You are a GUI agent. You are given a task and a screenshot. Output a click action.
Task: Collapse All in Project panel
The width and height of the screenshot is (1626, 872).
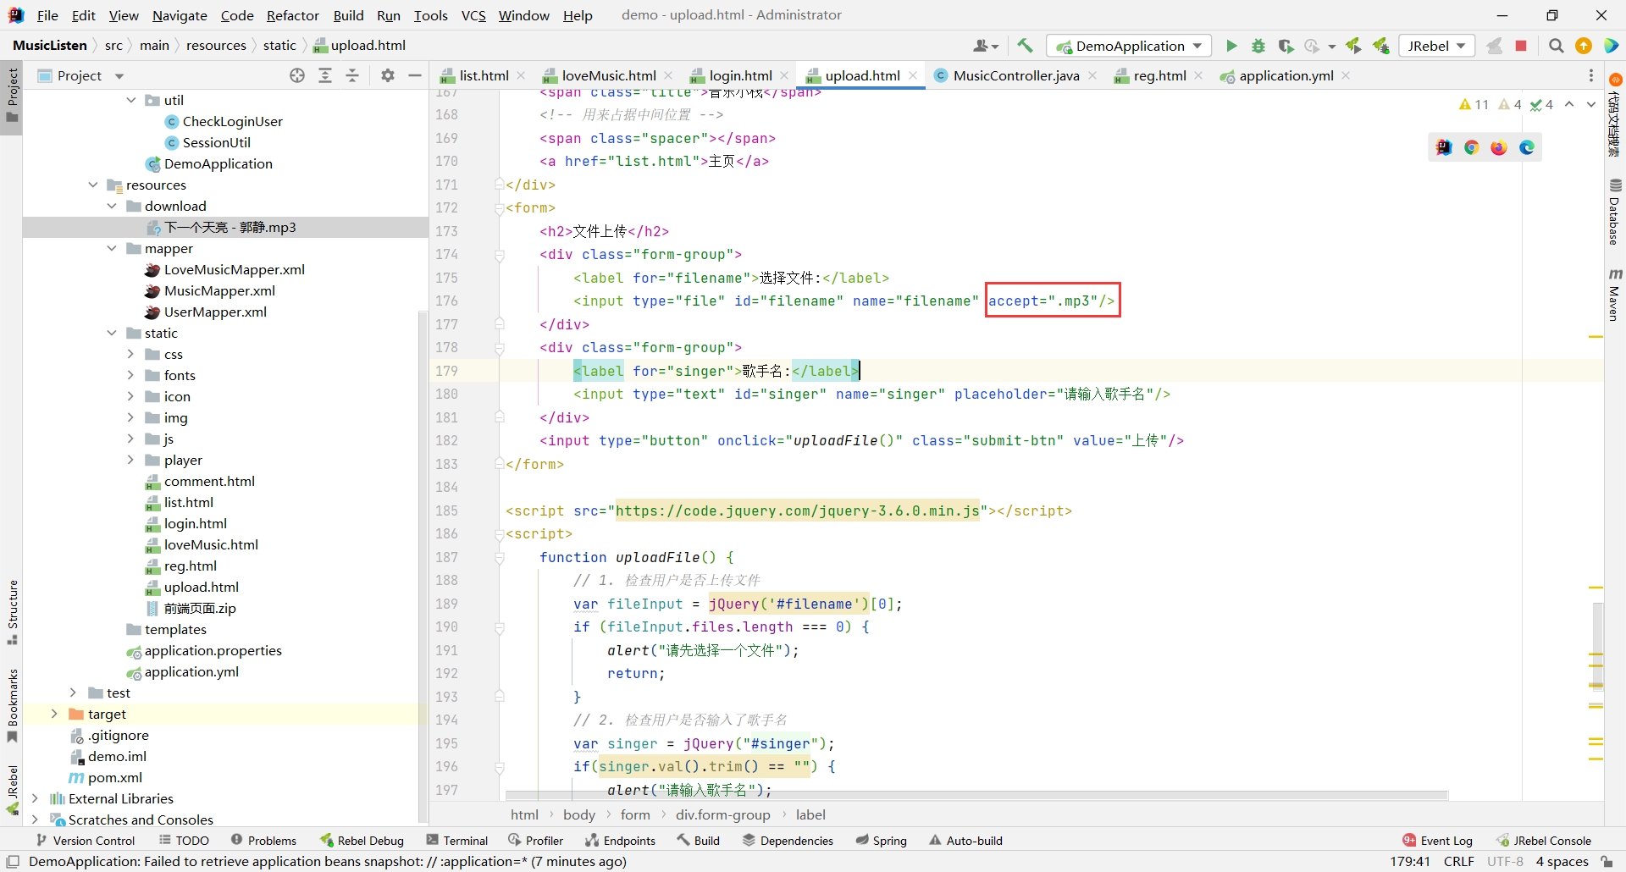[x=352, y=76]
